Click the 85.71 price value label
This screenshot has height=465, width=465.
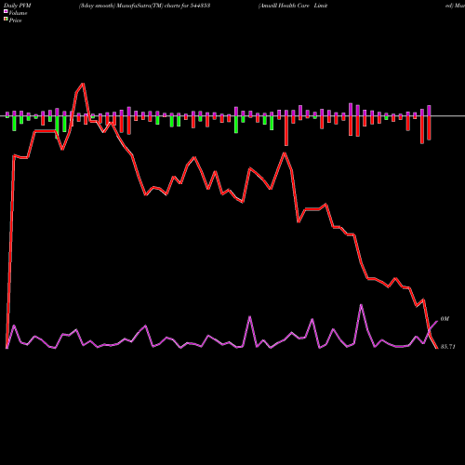click(x=447, y=347)
